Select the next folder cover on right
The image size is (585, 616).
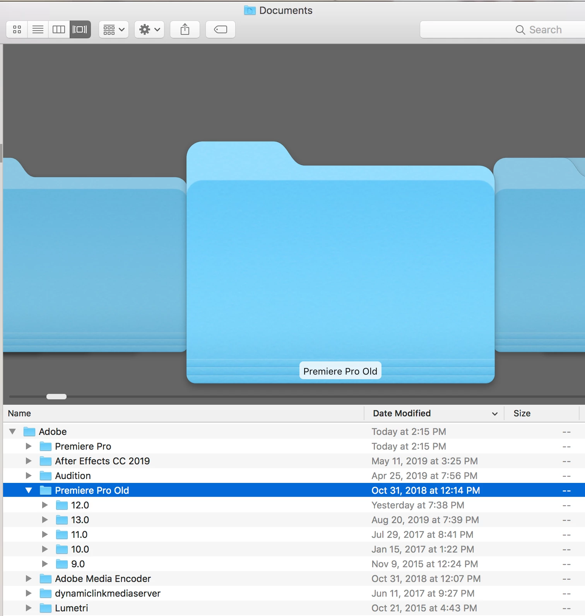click(x=540, y=255)
